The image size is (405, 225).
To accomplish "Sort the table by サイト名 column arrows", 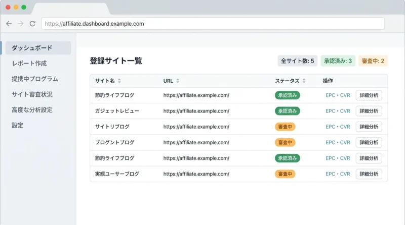I will point(119,81).
